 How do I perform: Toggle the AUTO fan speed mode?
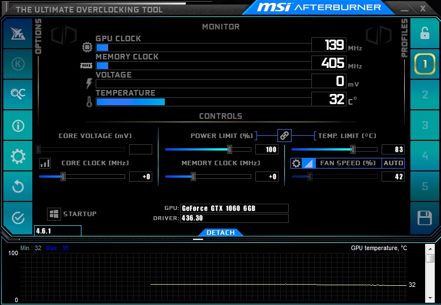coord(393,163)
